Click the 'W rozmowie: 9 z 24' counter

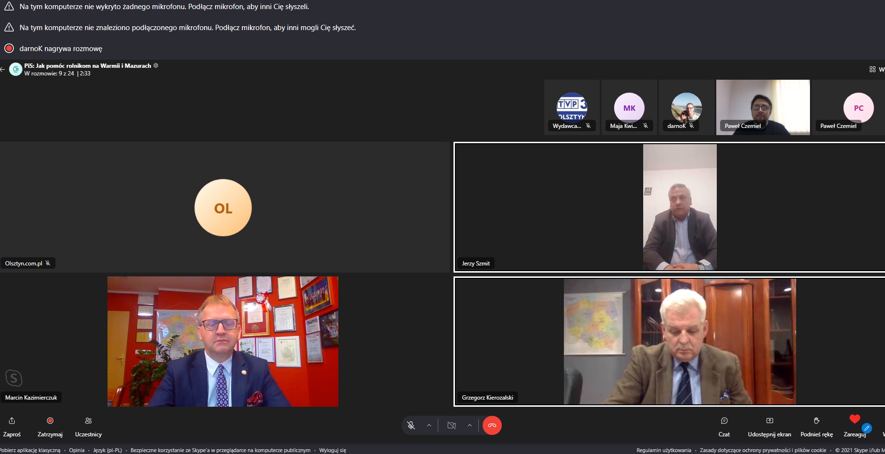[49, 74]
